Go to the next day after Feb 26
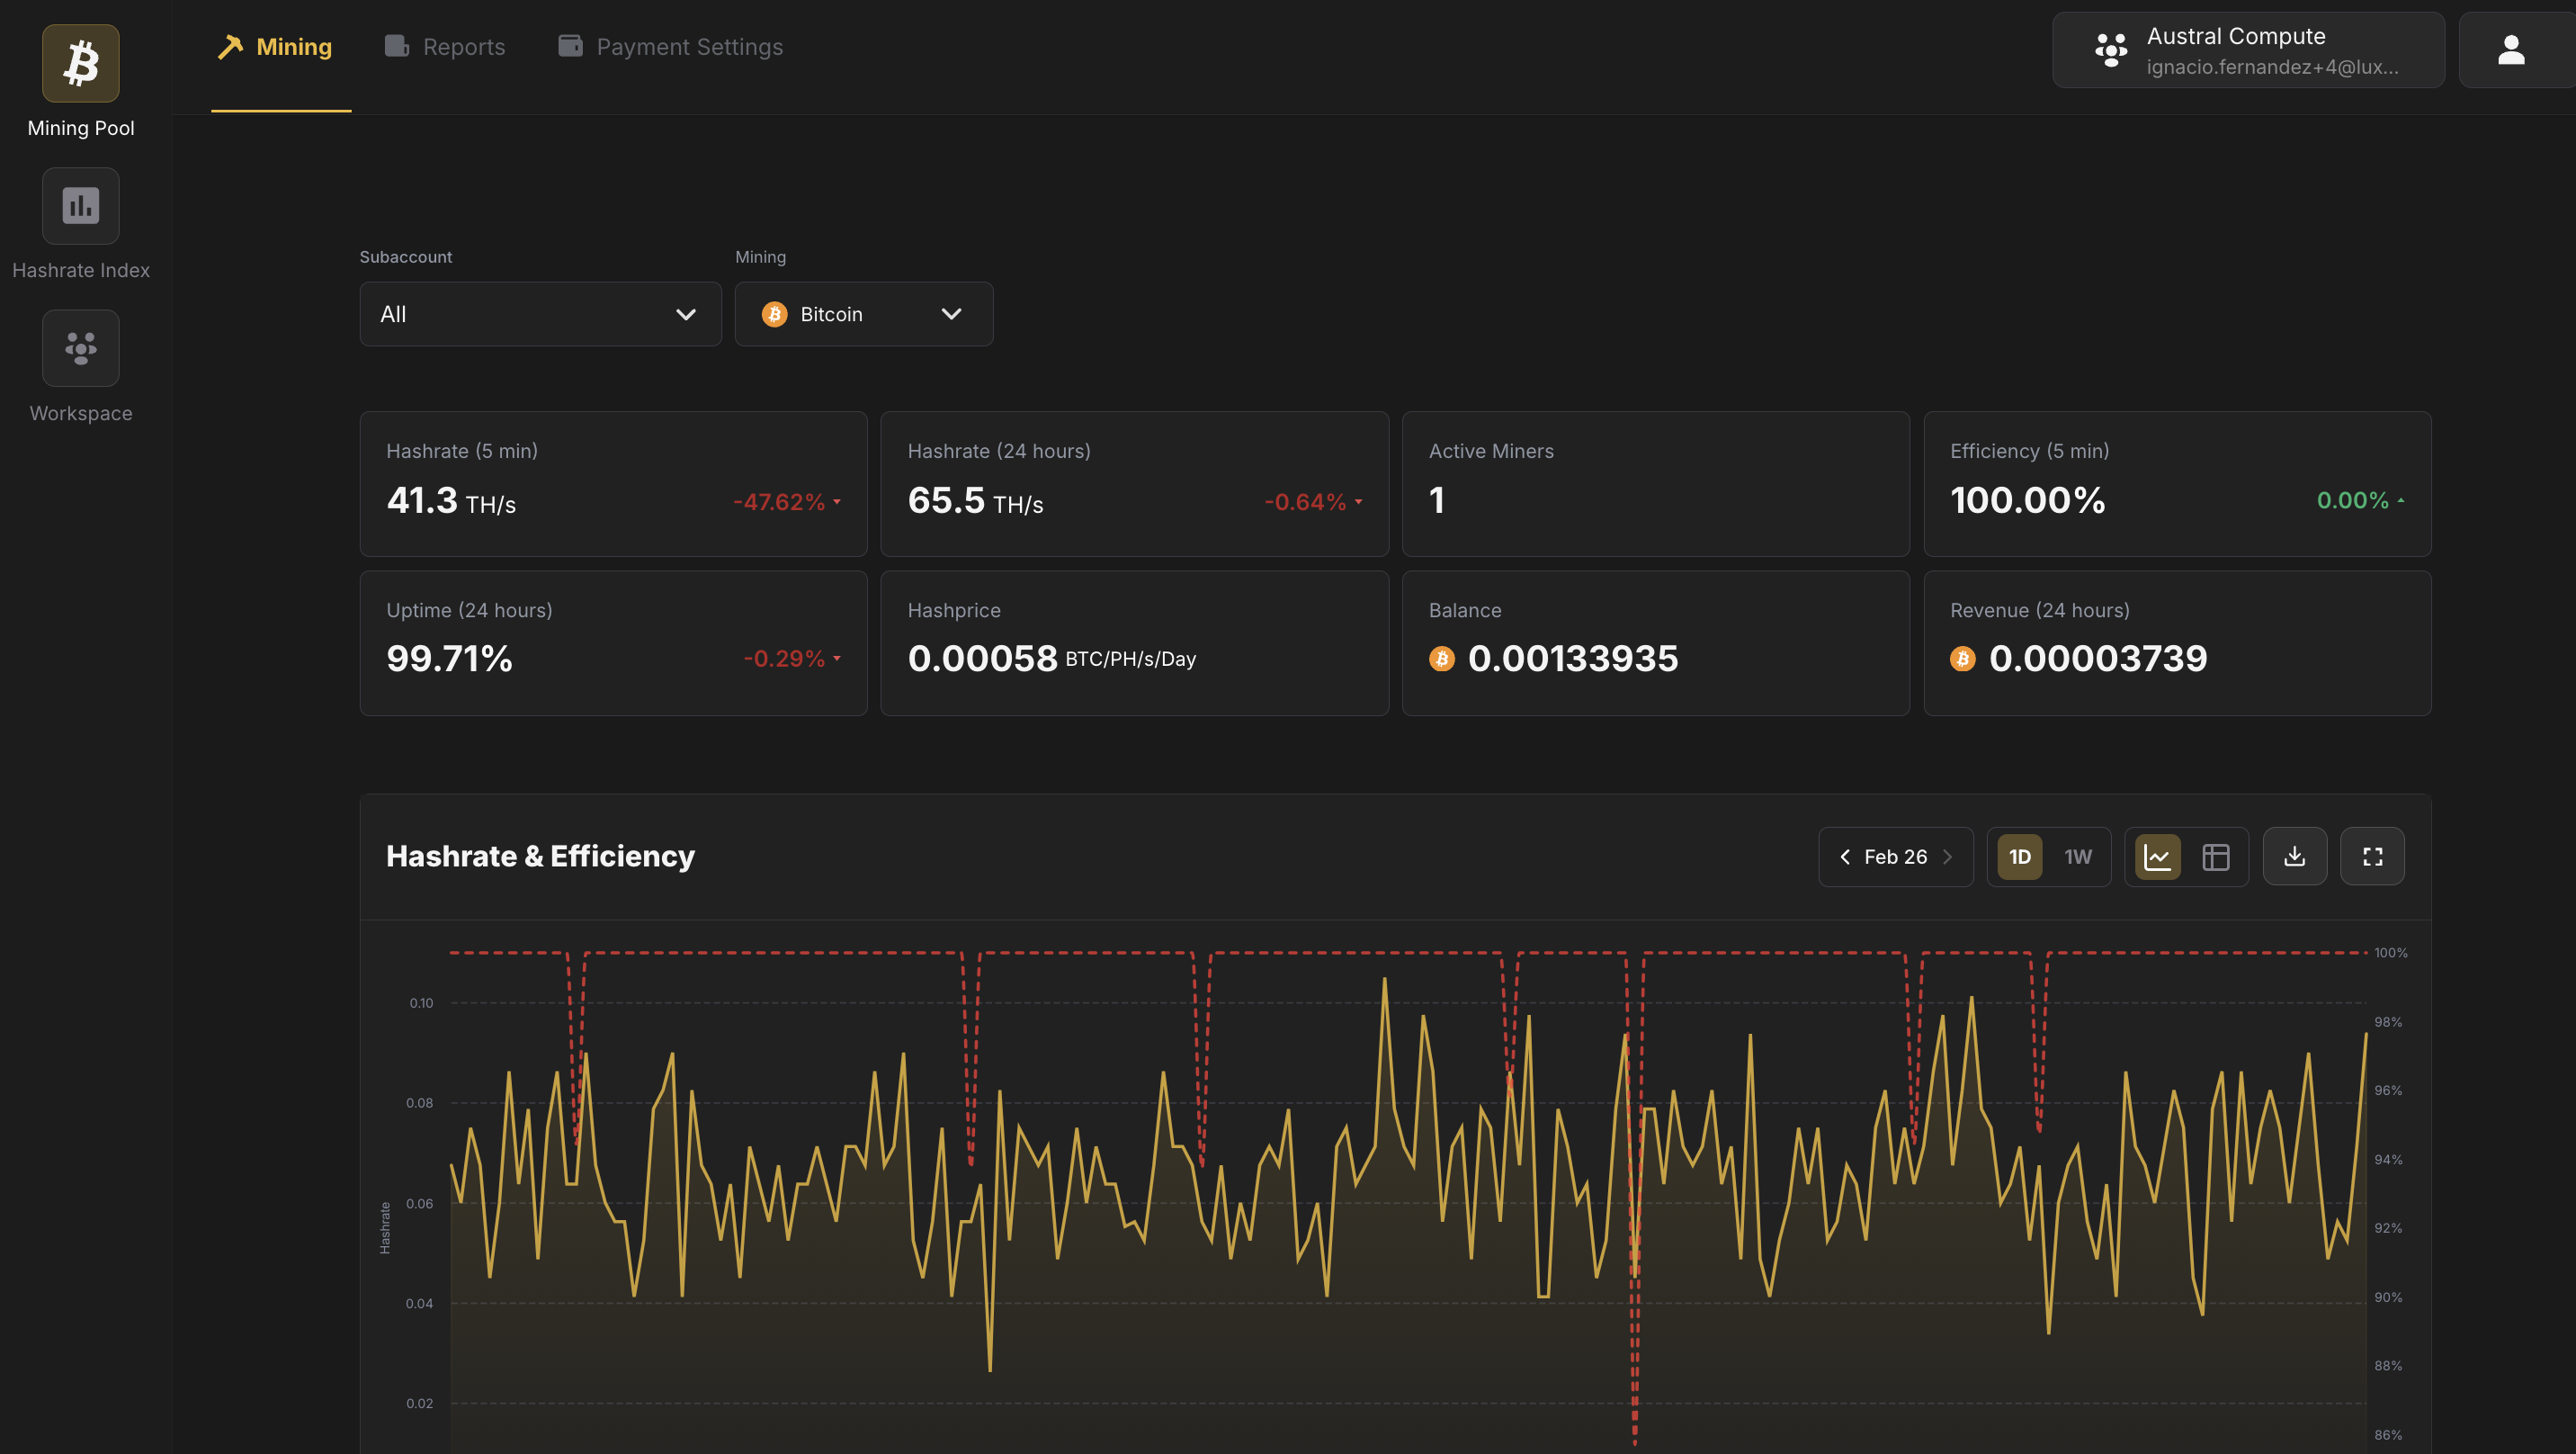 [1947, 857]
